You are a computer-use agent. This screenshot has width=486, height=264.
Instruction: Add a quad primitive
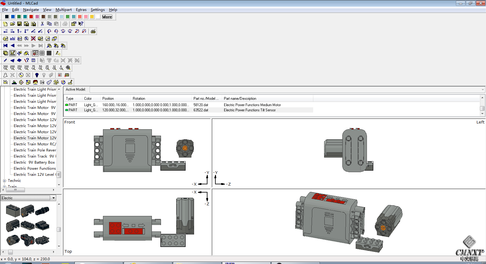point(19,60)
